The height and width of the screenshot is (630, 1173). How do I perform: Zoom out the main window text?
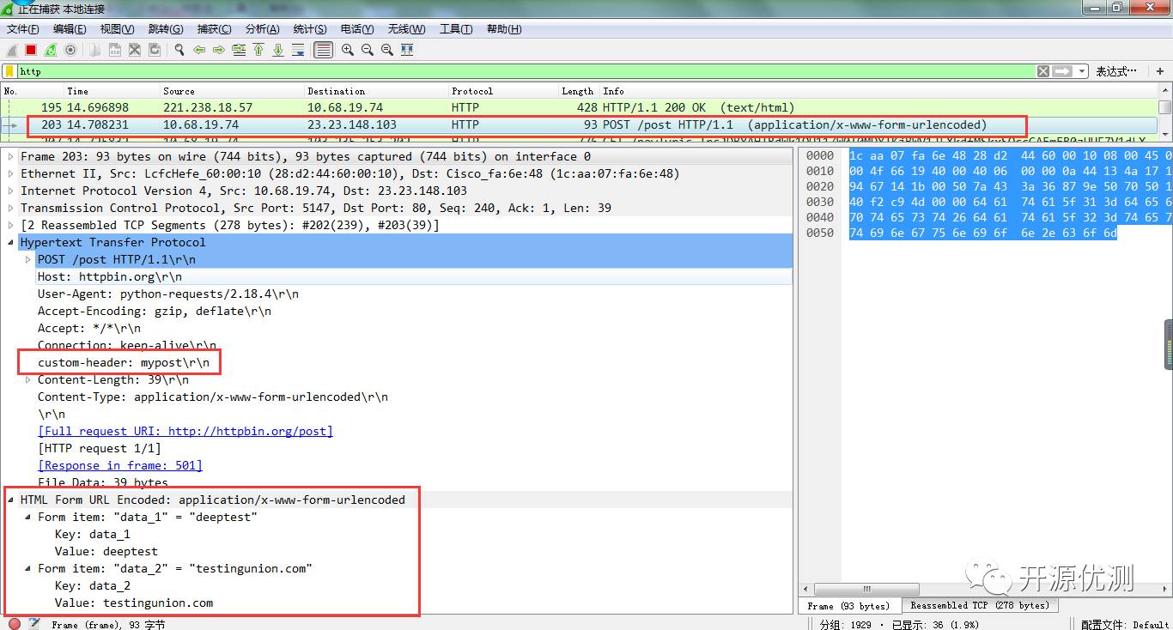(x=367, y=50)
